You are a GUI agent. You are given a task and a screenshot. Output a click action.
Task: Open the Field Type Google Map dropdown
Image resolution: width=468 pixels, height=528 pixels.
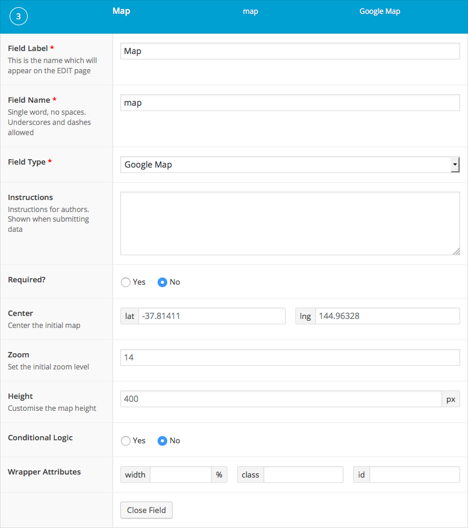pos(285,165)
